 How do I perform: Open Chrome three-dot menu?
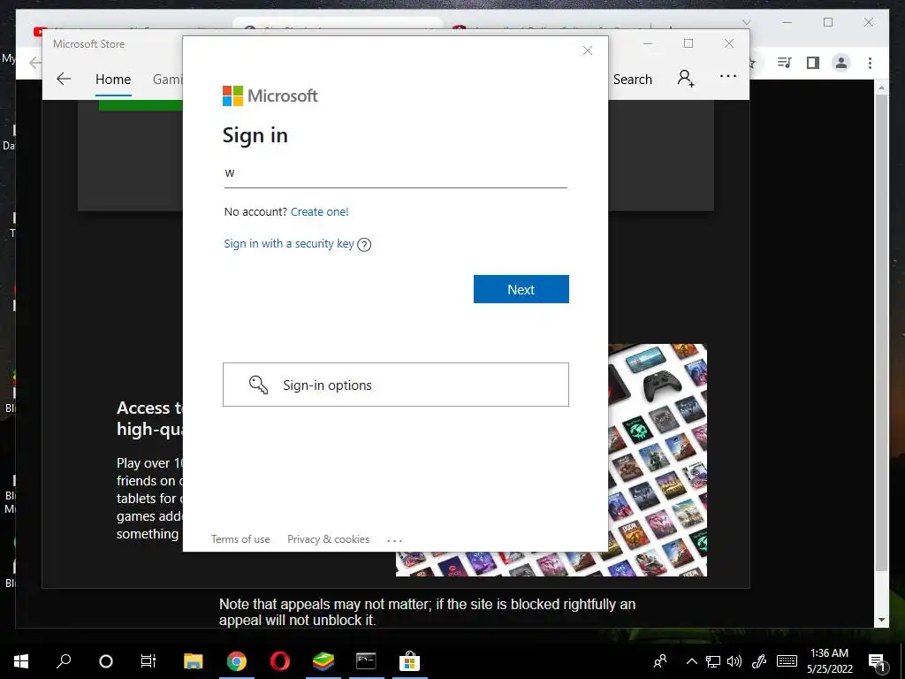click(x=870, y=63)
